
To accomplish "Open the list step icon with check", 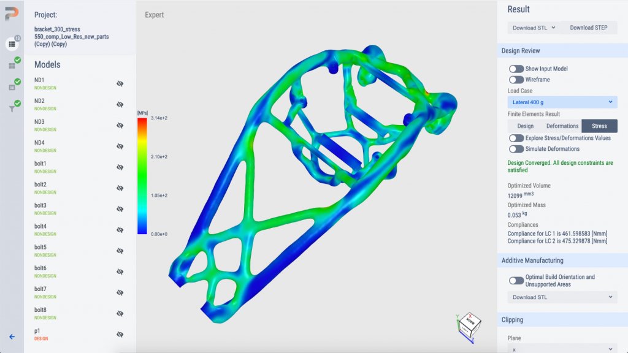I will point(12,87).
